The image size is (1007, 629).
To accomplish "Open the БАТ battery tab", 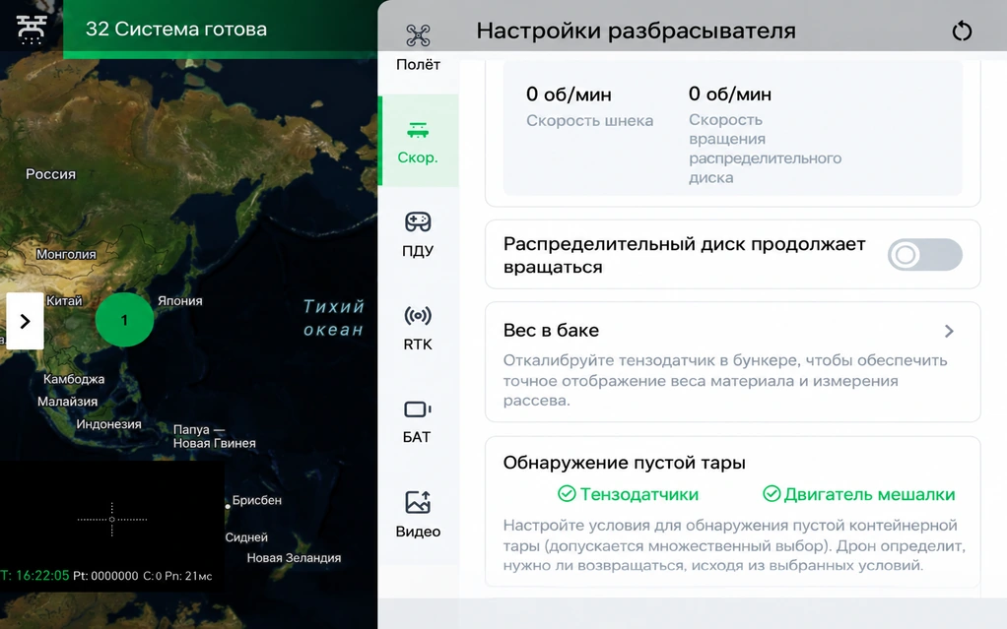I will (x=418, y=421).
